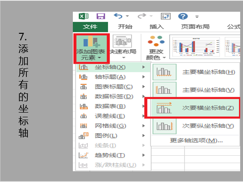Click the 数据标签 icon in menu
243x182 pixels.
(83, 97)
